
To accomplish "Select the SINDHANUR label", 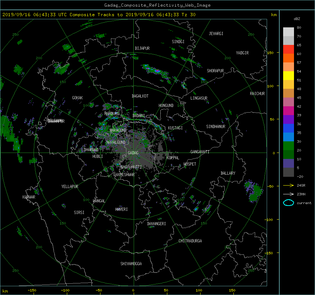I will [x=216, y=127].
